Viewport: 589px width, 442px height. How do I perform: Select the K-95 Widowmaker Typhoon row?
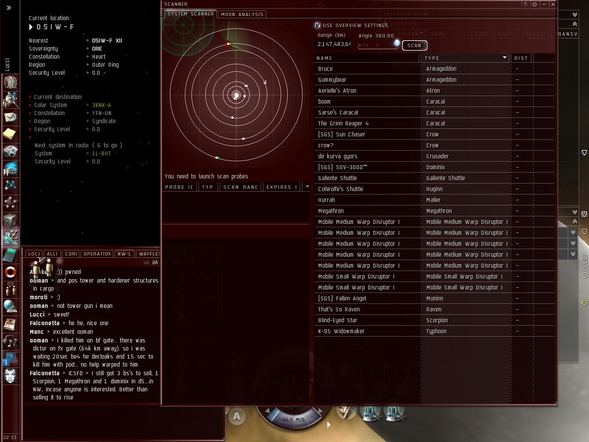[x=434, y=331]
